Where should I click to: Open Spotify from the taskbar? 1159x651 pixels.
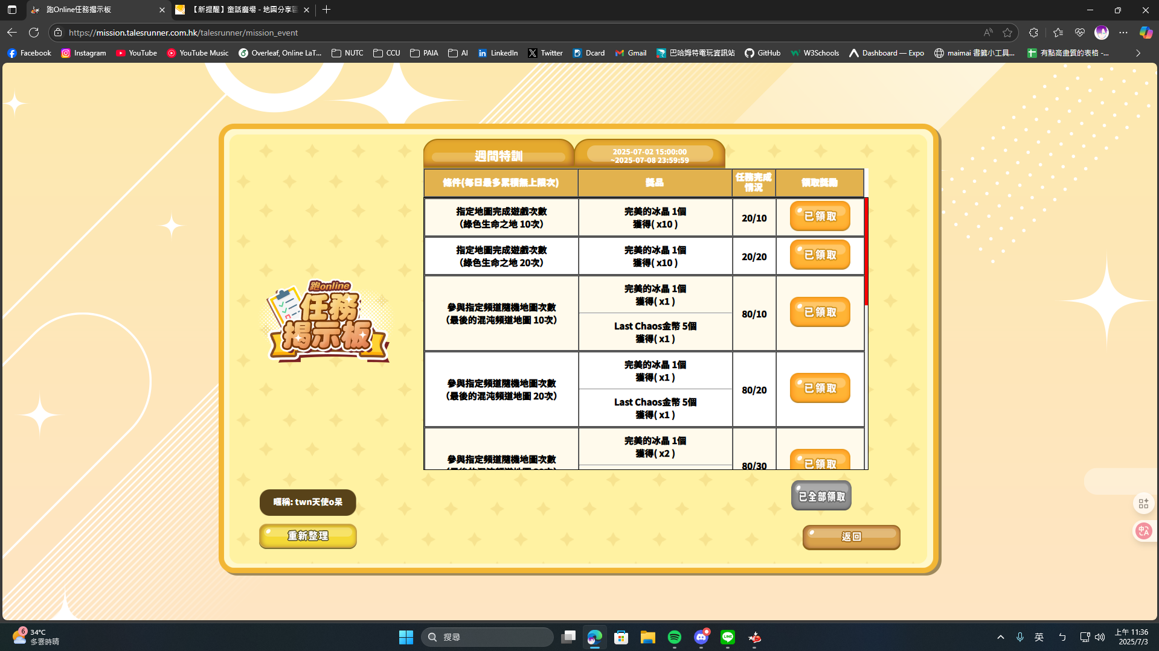tap(674, 637)
